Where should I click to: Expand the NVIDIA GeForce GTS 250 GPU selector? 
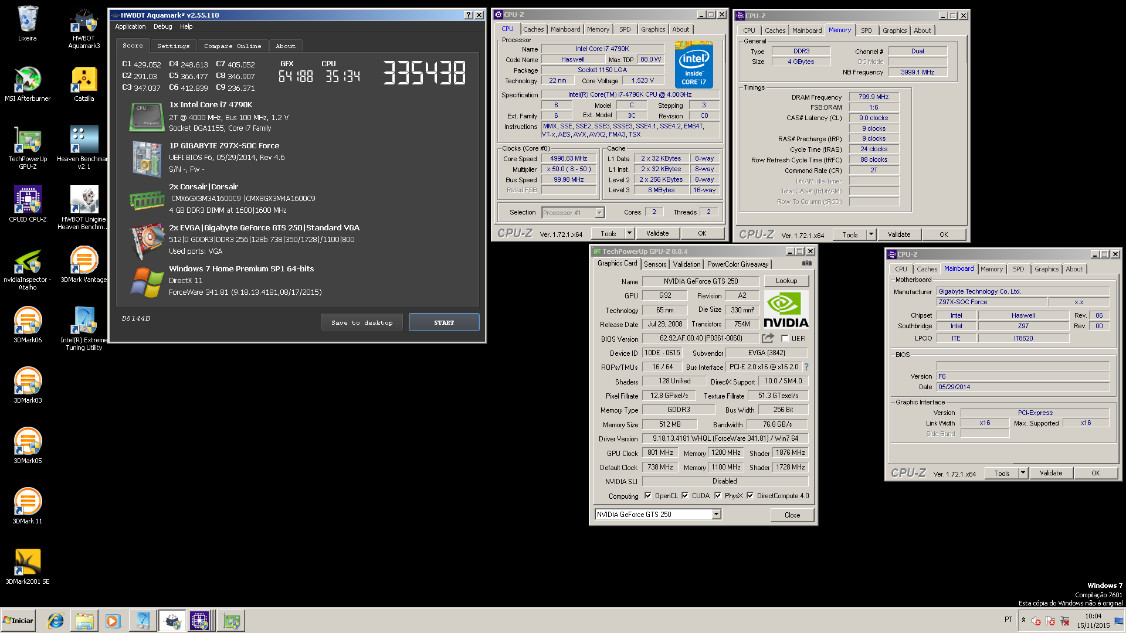coord(716,515)
